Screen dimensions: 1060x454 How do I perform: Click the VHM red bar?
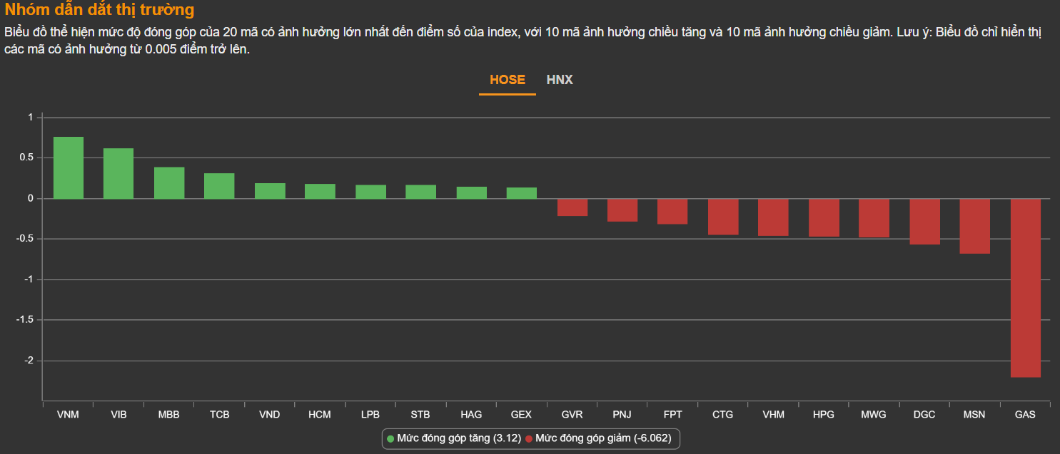[x=773, y=217]
